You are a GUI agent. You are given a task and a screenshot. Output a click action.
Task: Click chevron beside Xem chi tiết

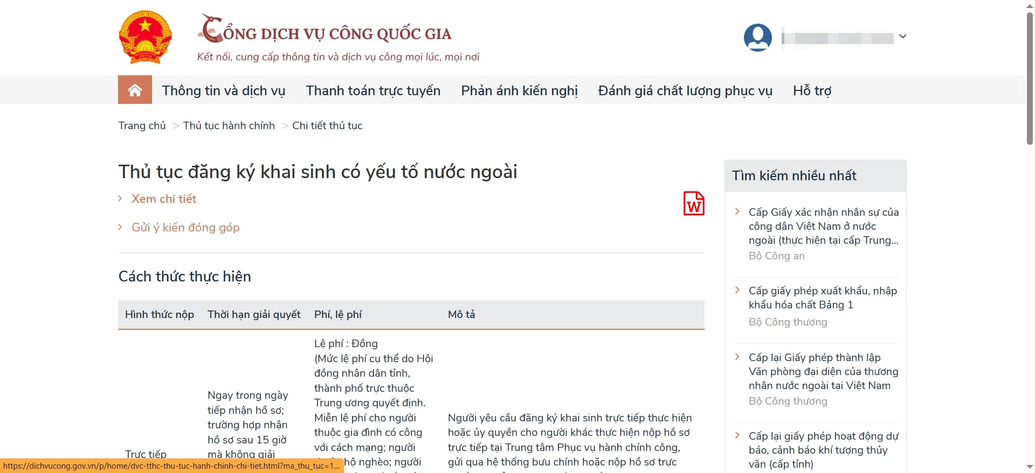click(120, 199)
